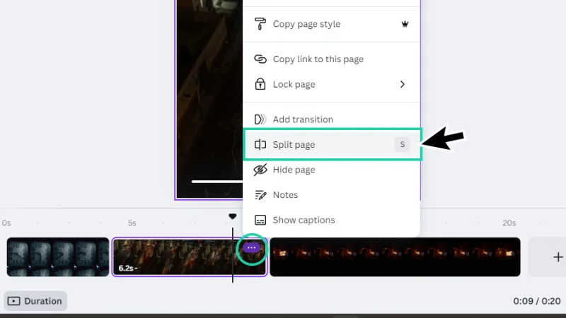
Task: Click the chain link icon beside Copy link
Action: tap(260, 59)
